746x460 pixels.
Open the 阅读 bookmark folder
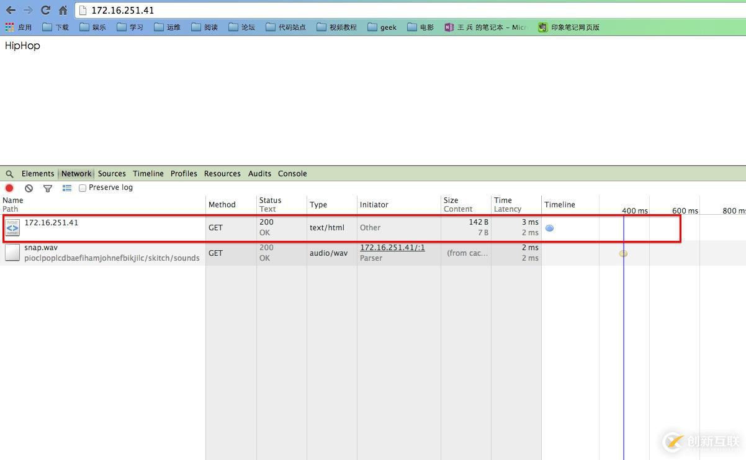point(205,27)
